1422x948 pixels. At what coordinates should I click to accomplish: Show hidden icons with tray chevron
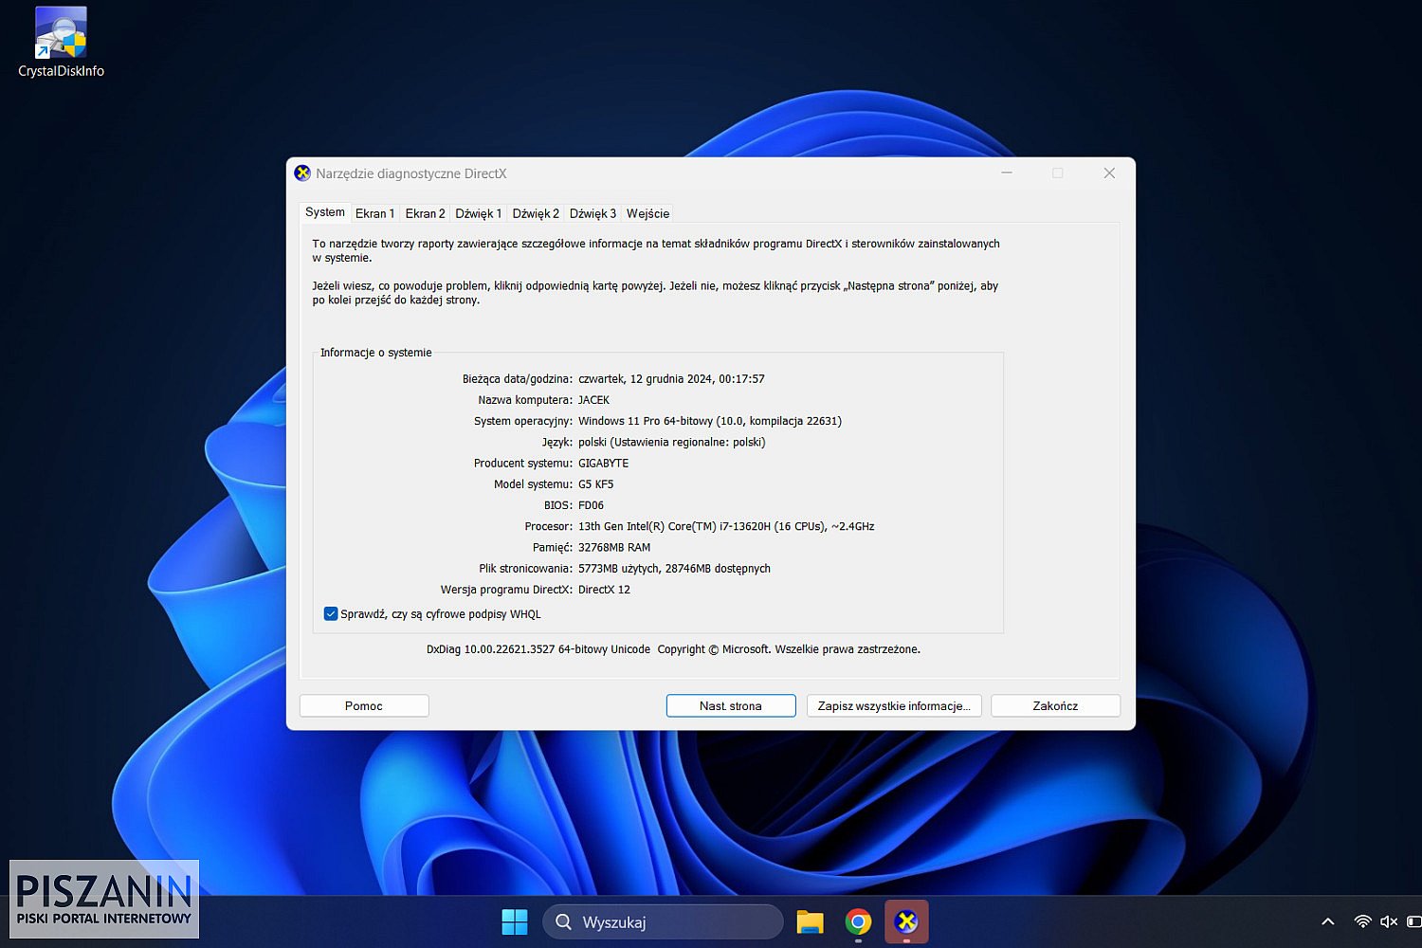[x=1328, y=921]
